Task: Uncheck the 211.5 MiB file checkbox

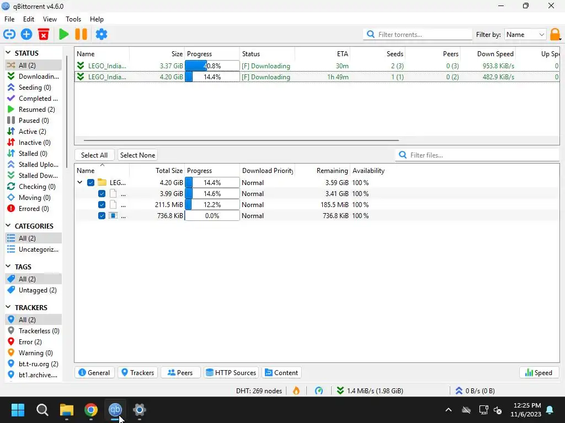Action: coord(102,205)
